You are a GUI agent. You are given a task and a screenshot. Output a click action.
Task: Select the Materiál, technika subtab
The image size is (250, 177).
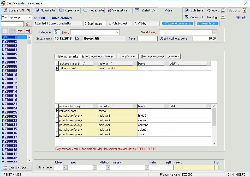click(67, 56)
